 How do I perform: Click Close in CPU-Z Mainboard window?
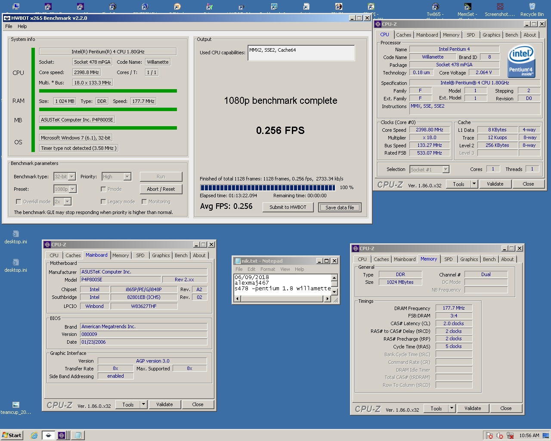[198, 404]
